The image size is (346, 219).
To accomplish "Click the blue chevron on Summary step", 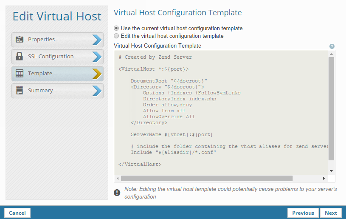I will [97, 91].
